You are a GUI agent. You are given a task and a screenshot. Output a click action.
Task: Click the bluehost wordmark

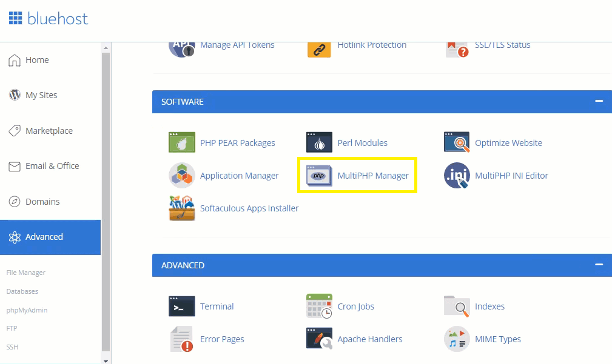(x=58, y=18)
